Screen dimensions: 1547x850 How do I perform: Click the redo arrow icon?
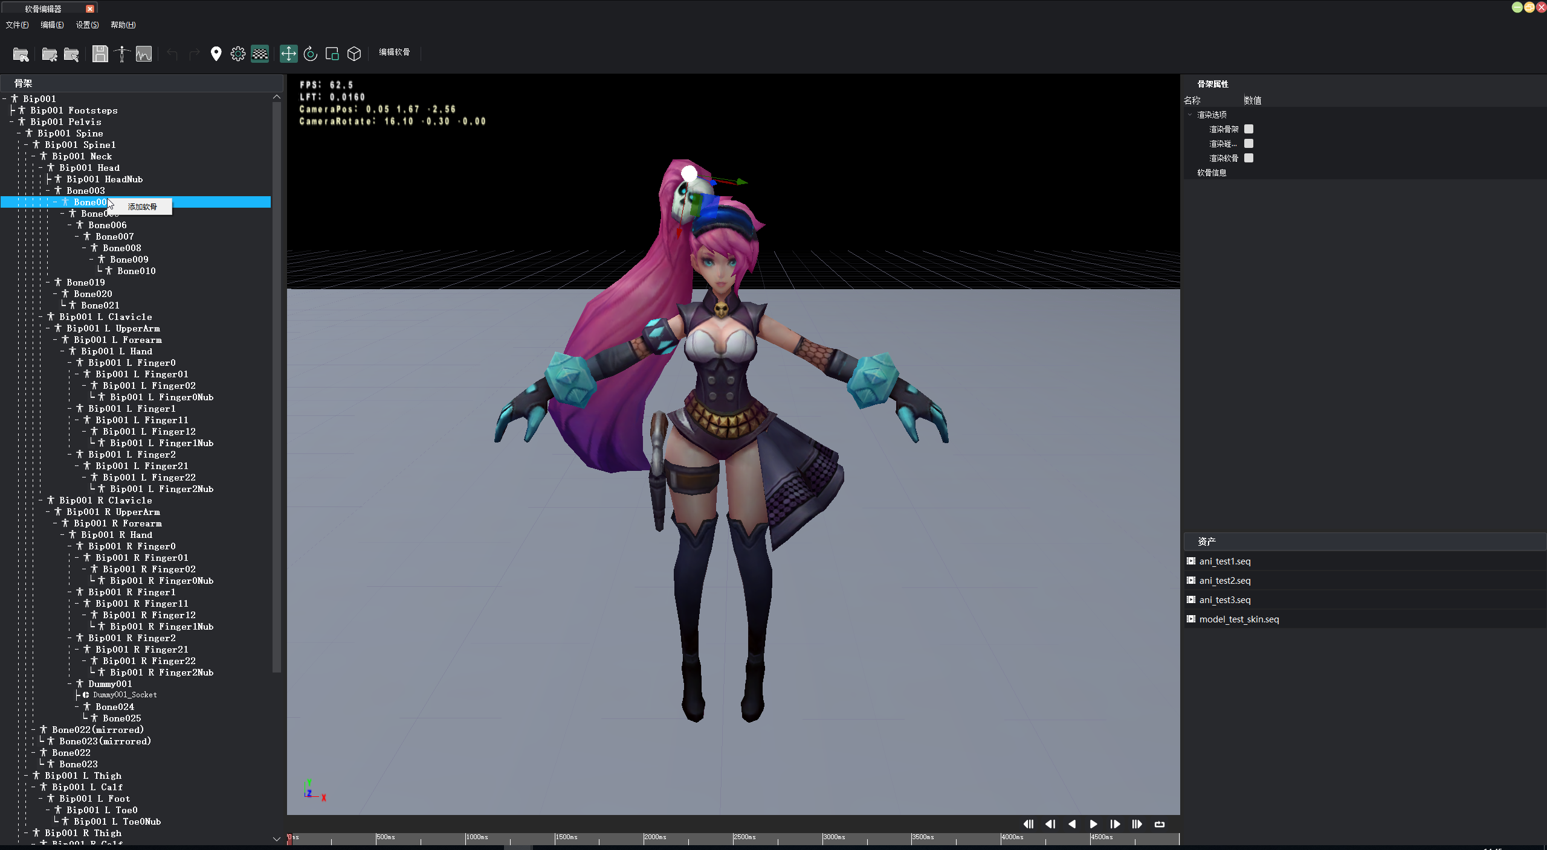tap(194, 54)
